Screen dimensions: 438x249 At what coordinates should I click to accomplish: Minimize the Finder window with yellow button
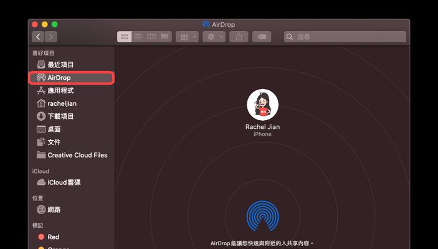[x=45, y=24]
